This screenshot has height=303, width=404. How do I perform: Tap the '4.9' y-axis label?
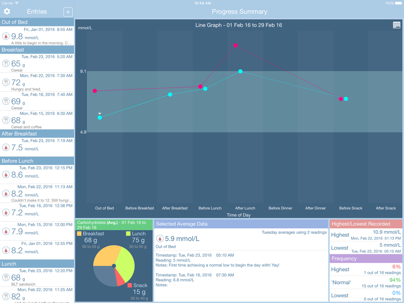coord(83,132)
